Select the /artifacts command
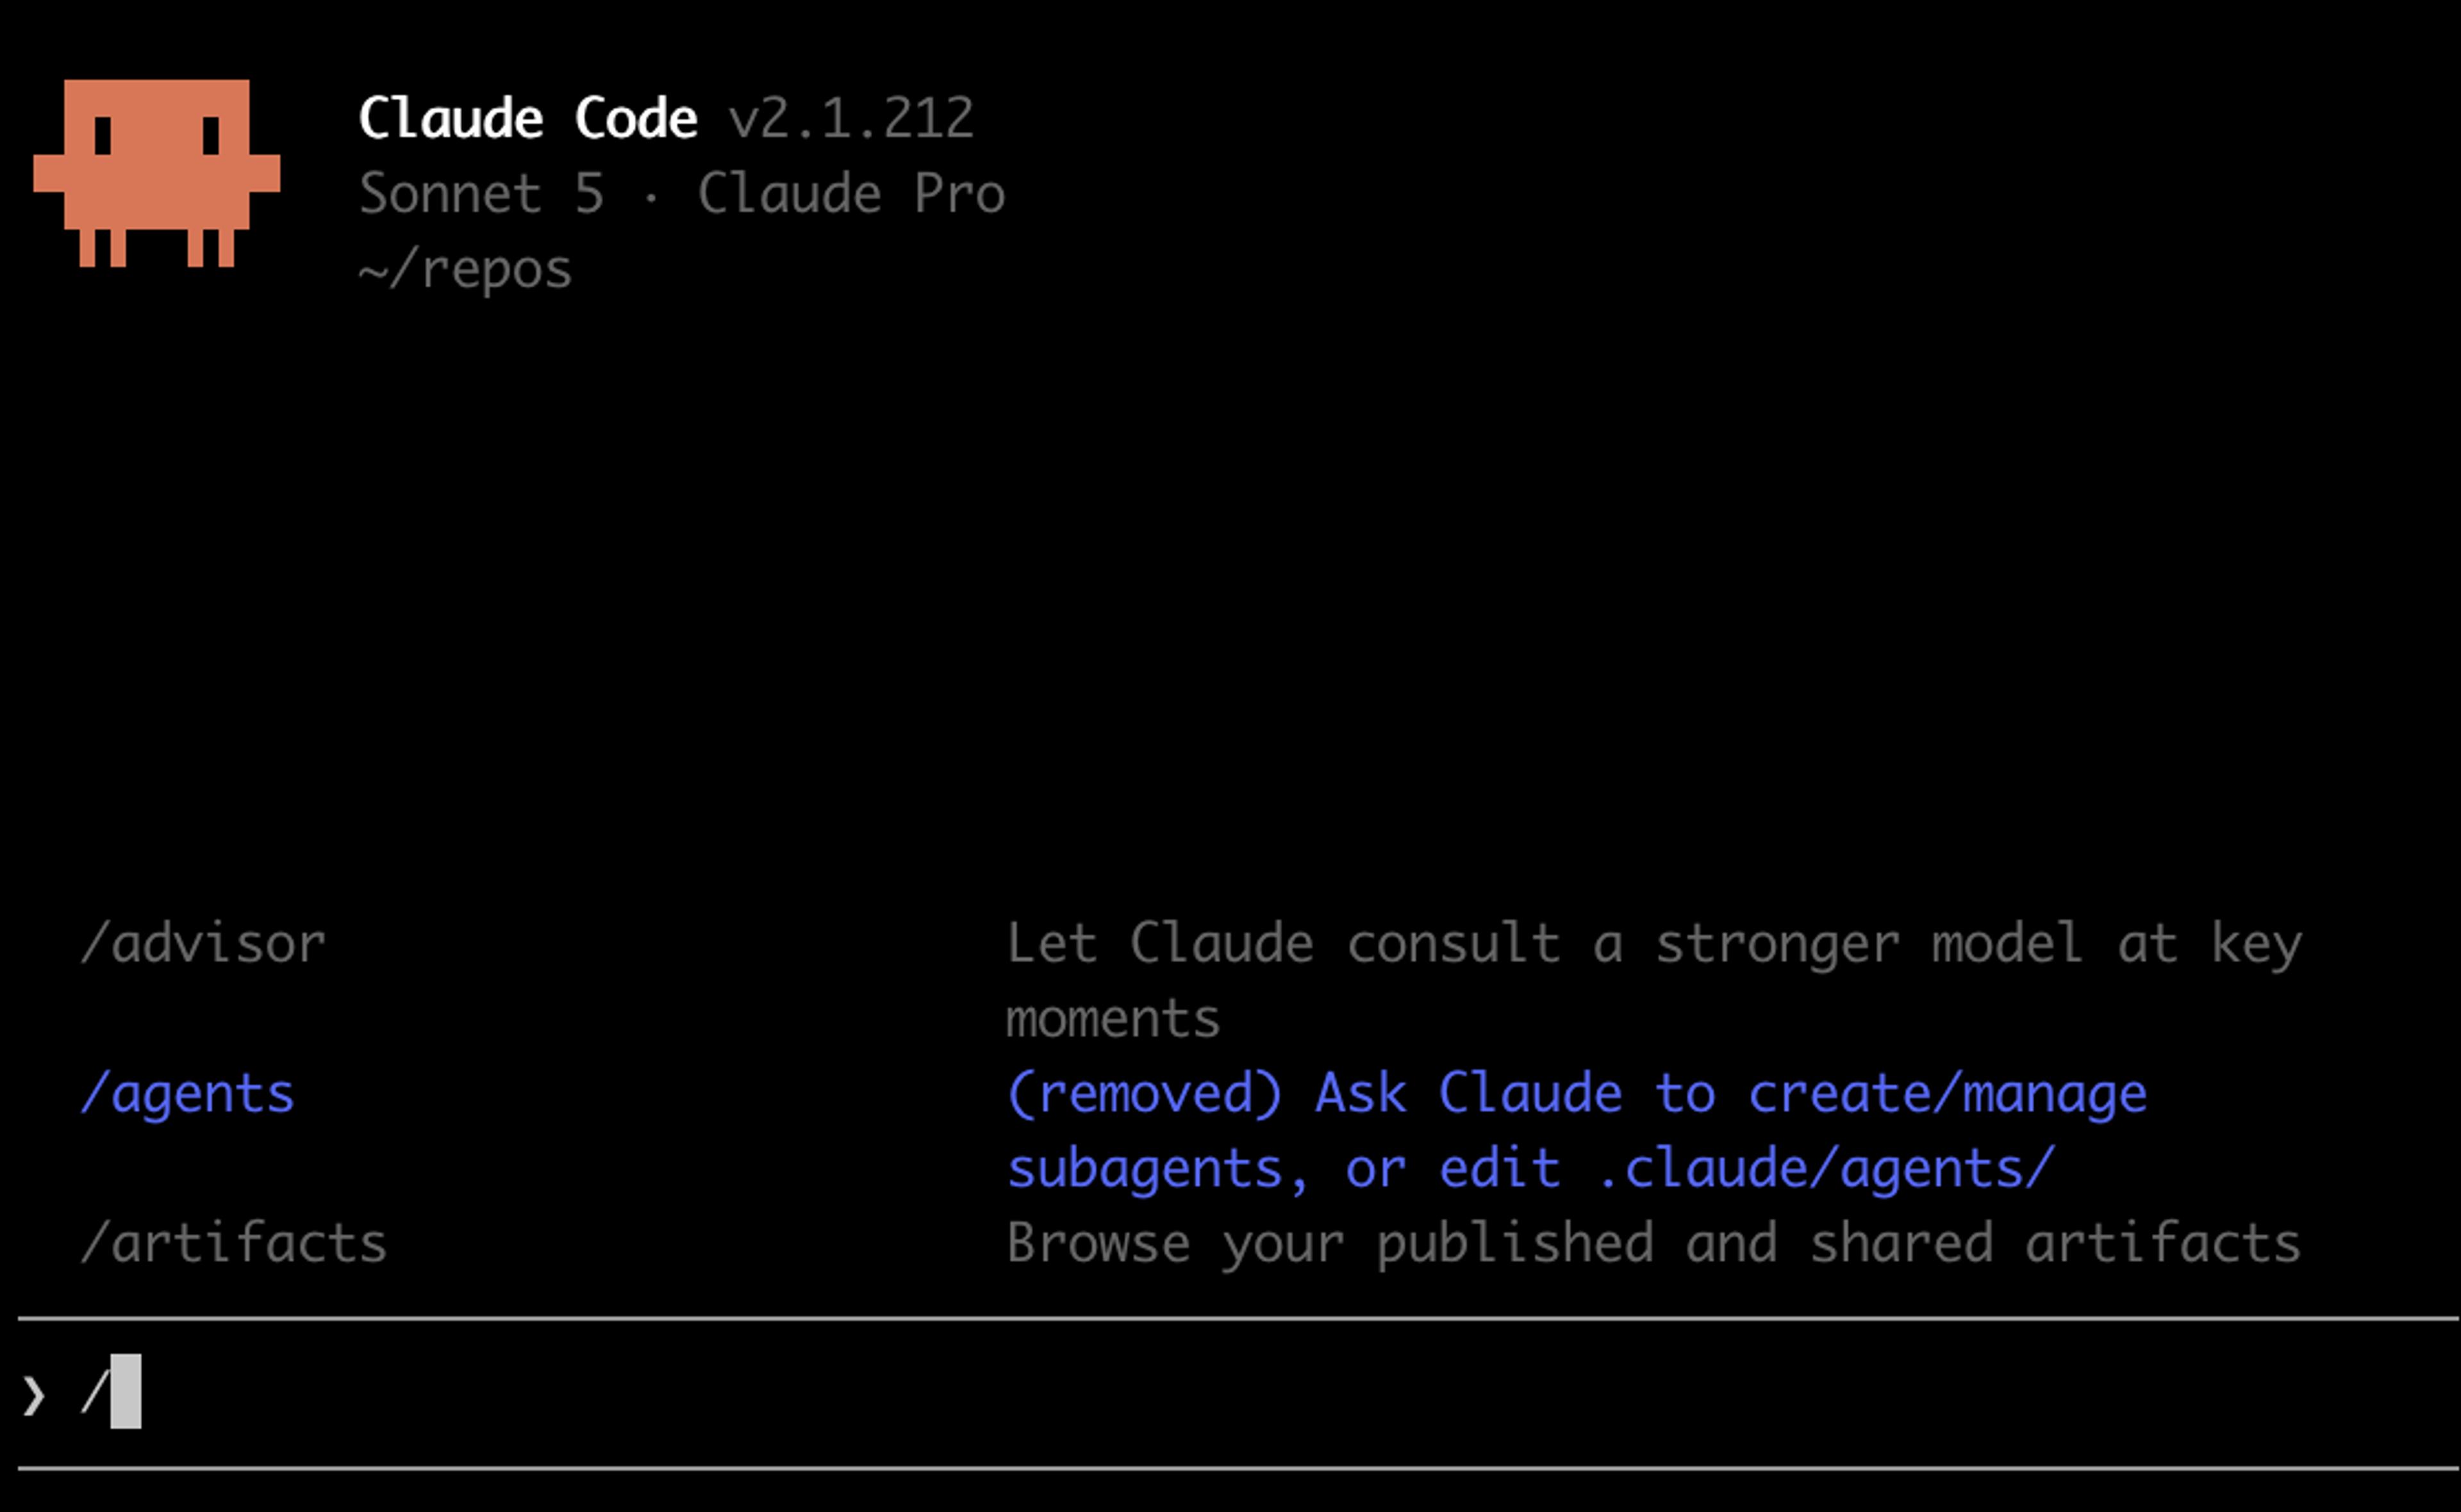Image resolution: width=2461 pixels, height=1512 pixels. 234,1243
